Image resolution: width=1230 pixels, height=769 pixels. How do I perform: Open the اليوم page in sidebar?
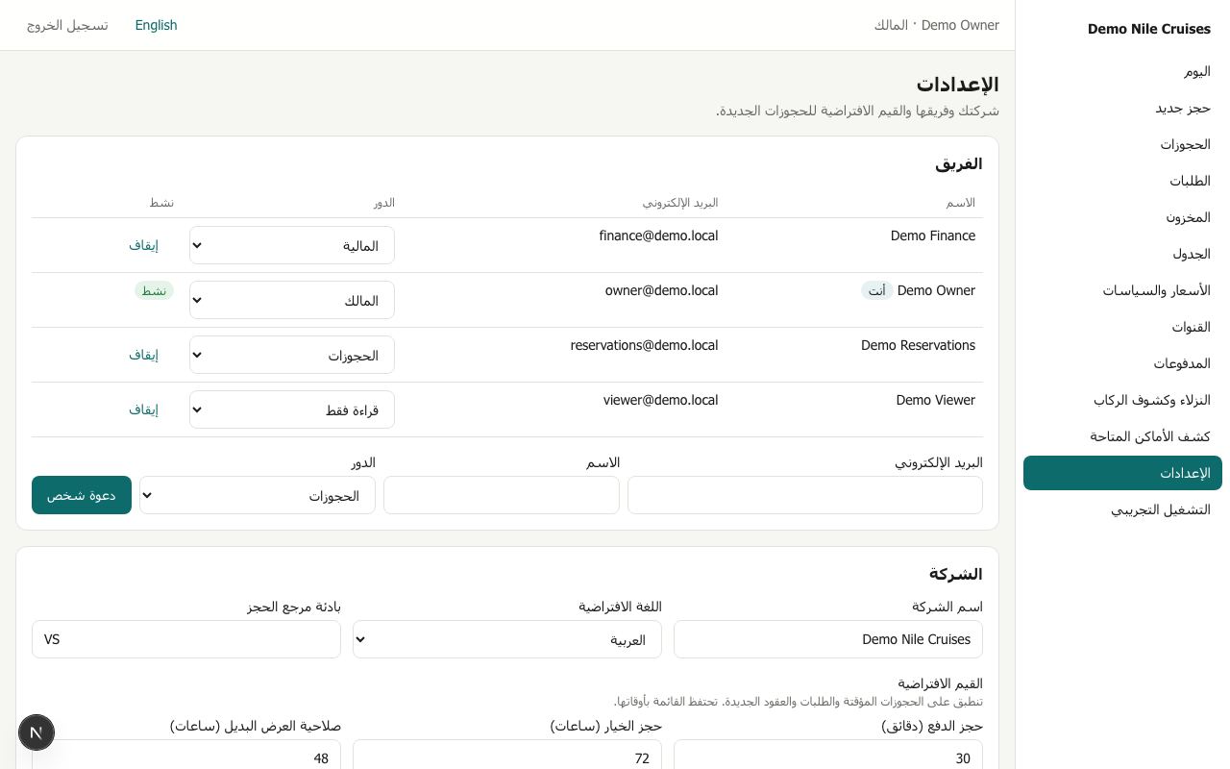pos(1122,71)
